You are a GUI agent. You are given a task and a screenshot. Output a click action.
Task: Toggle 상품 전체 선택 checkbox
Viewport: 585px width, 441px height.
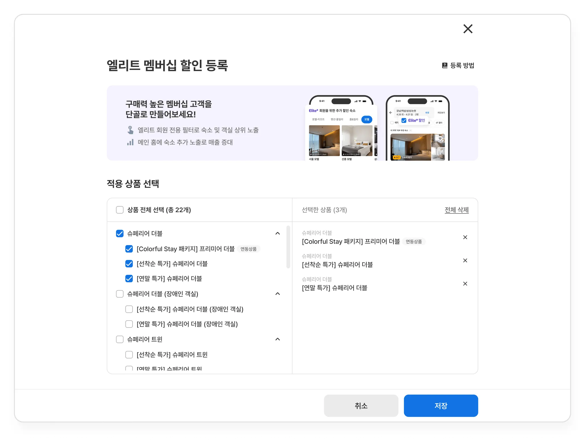tap(120, 210)
